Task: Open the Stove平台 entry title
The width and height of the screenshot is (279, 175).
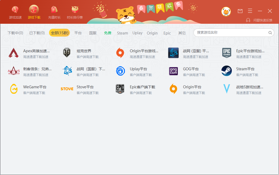Action: click(85, 87)
